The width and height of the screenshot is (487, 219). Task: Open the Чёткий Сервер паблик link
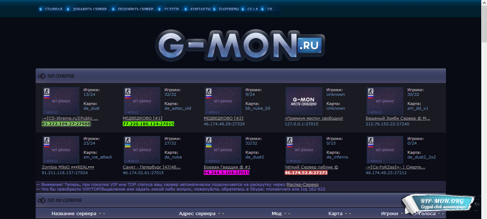coord(311,167)
